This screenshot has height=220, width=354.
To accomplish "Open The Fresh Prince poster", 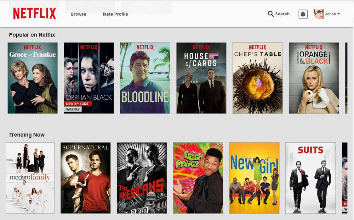I will coord(198,178).
